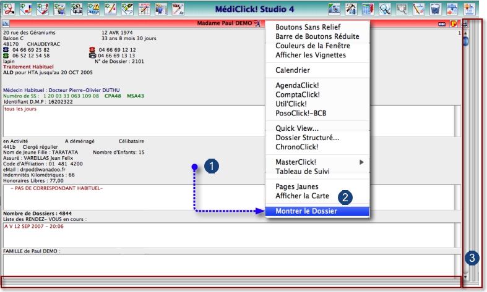Open the warning triangle ATCD icon
487x292 pixels.
pos(93,9)
